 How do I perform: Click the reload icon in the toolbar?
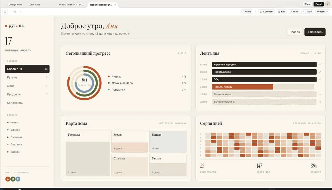5,12
